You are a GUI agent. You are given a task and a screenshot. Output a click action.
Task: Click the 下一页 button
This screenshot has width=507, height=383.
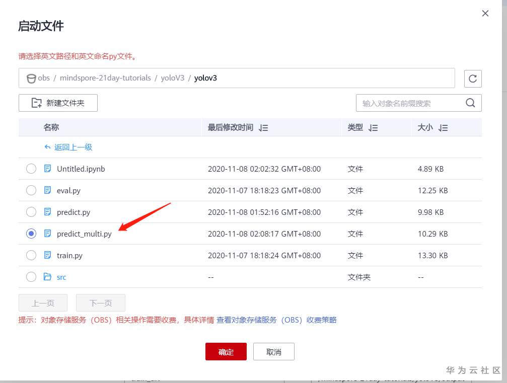pyautogui.click(x=101, y=303)
